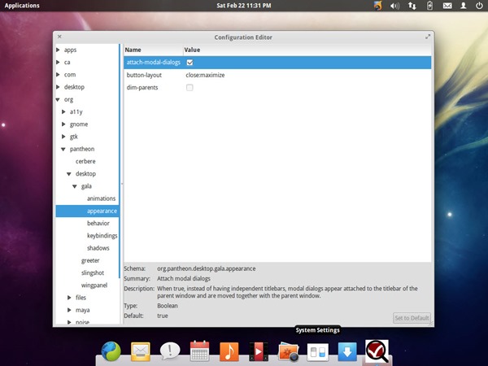488x366 pixels.
Task: Click the schema path org.pantheon.desktop.gala.appearance
Action: tap(207, 268)
